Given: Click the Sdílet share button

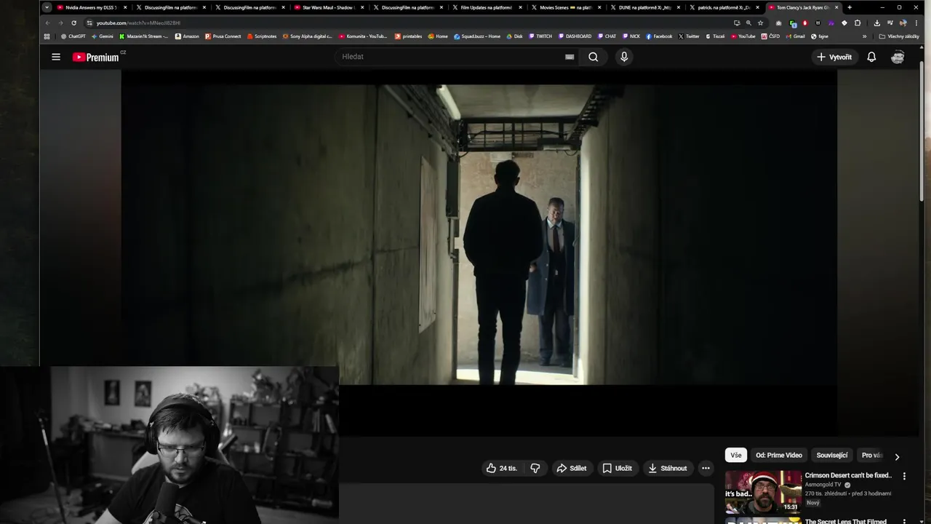Looking at the screenshot, I should 572,468.
